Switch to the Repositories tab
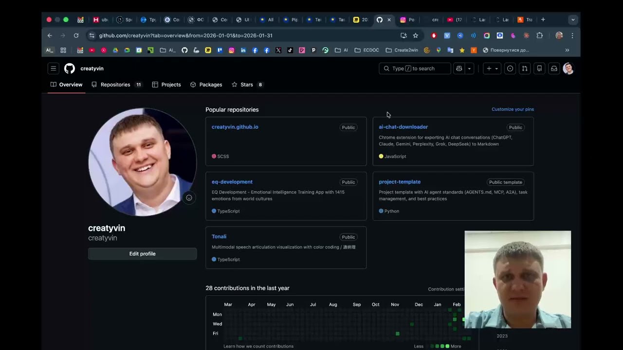The height and width of the screenshot is (350, 623). 115,85
